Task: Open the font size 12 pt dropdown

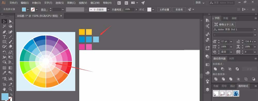Action: coord(231,42)
